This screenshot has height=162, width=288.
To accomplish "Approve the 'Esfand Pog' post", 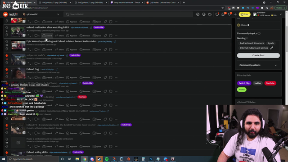I will [72, 77].
